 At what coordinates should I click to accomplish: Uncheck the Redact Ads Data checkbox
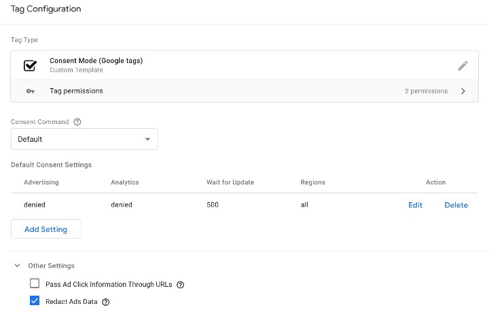35,300
